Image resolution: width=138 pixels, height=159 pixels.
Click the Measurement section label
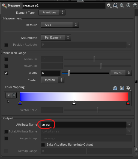pyautogui.click(x=13, y=18)
